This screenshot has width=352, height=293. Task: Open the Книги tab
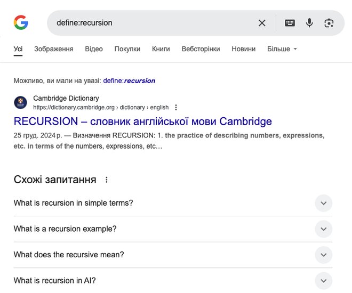(161, 49)
